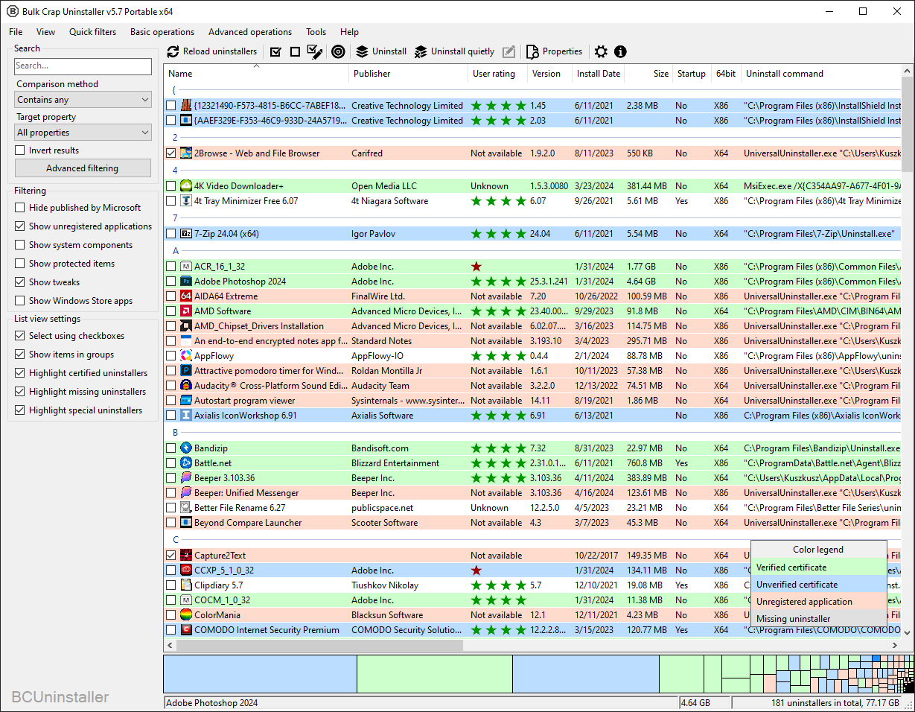
Task: Open settings via the gear icon
Action: pyautogui.click(x=601, y=52)
